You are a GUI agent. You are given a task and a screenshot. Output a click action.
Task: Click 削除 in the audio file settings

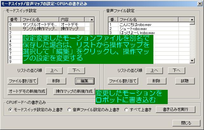(x=156, y=81)
